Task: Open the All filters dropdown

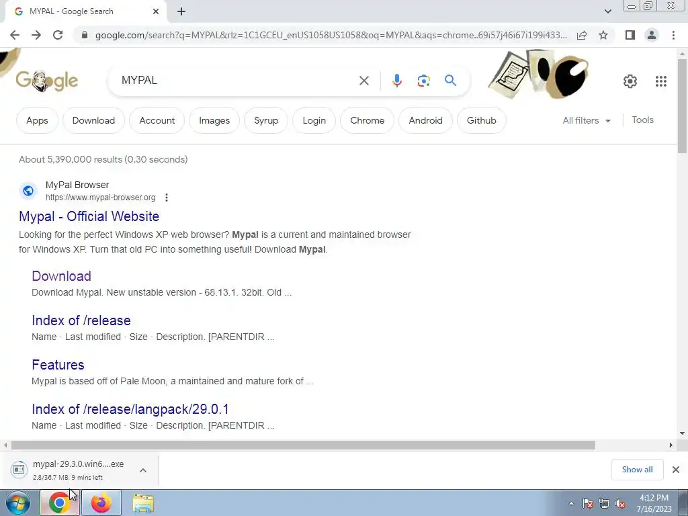Action: (x=586, y=120)
